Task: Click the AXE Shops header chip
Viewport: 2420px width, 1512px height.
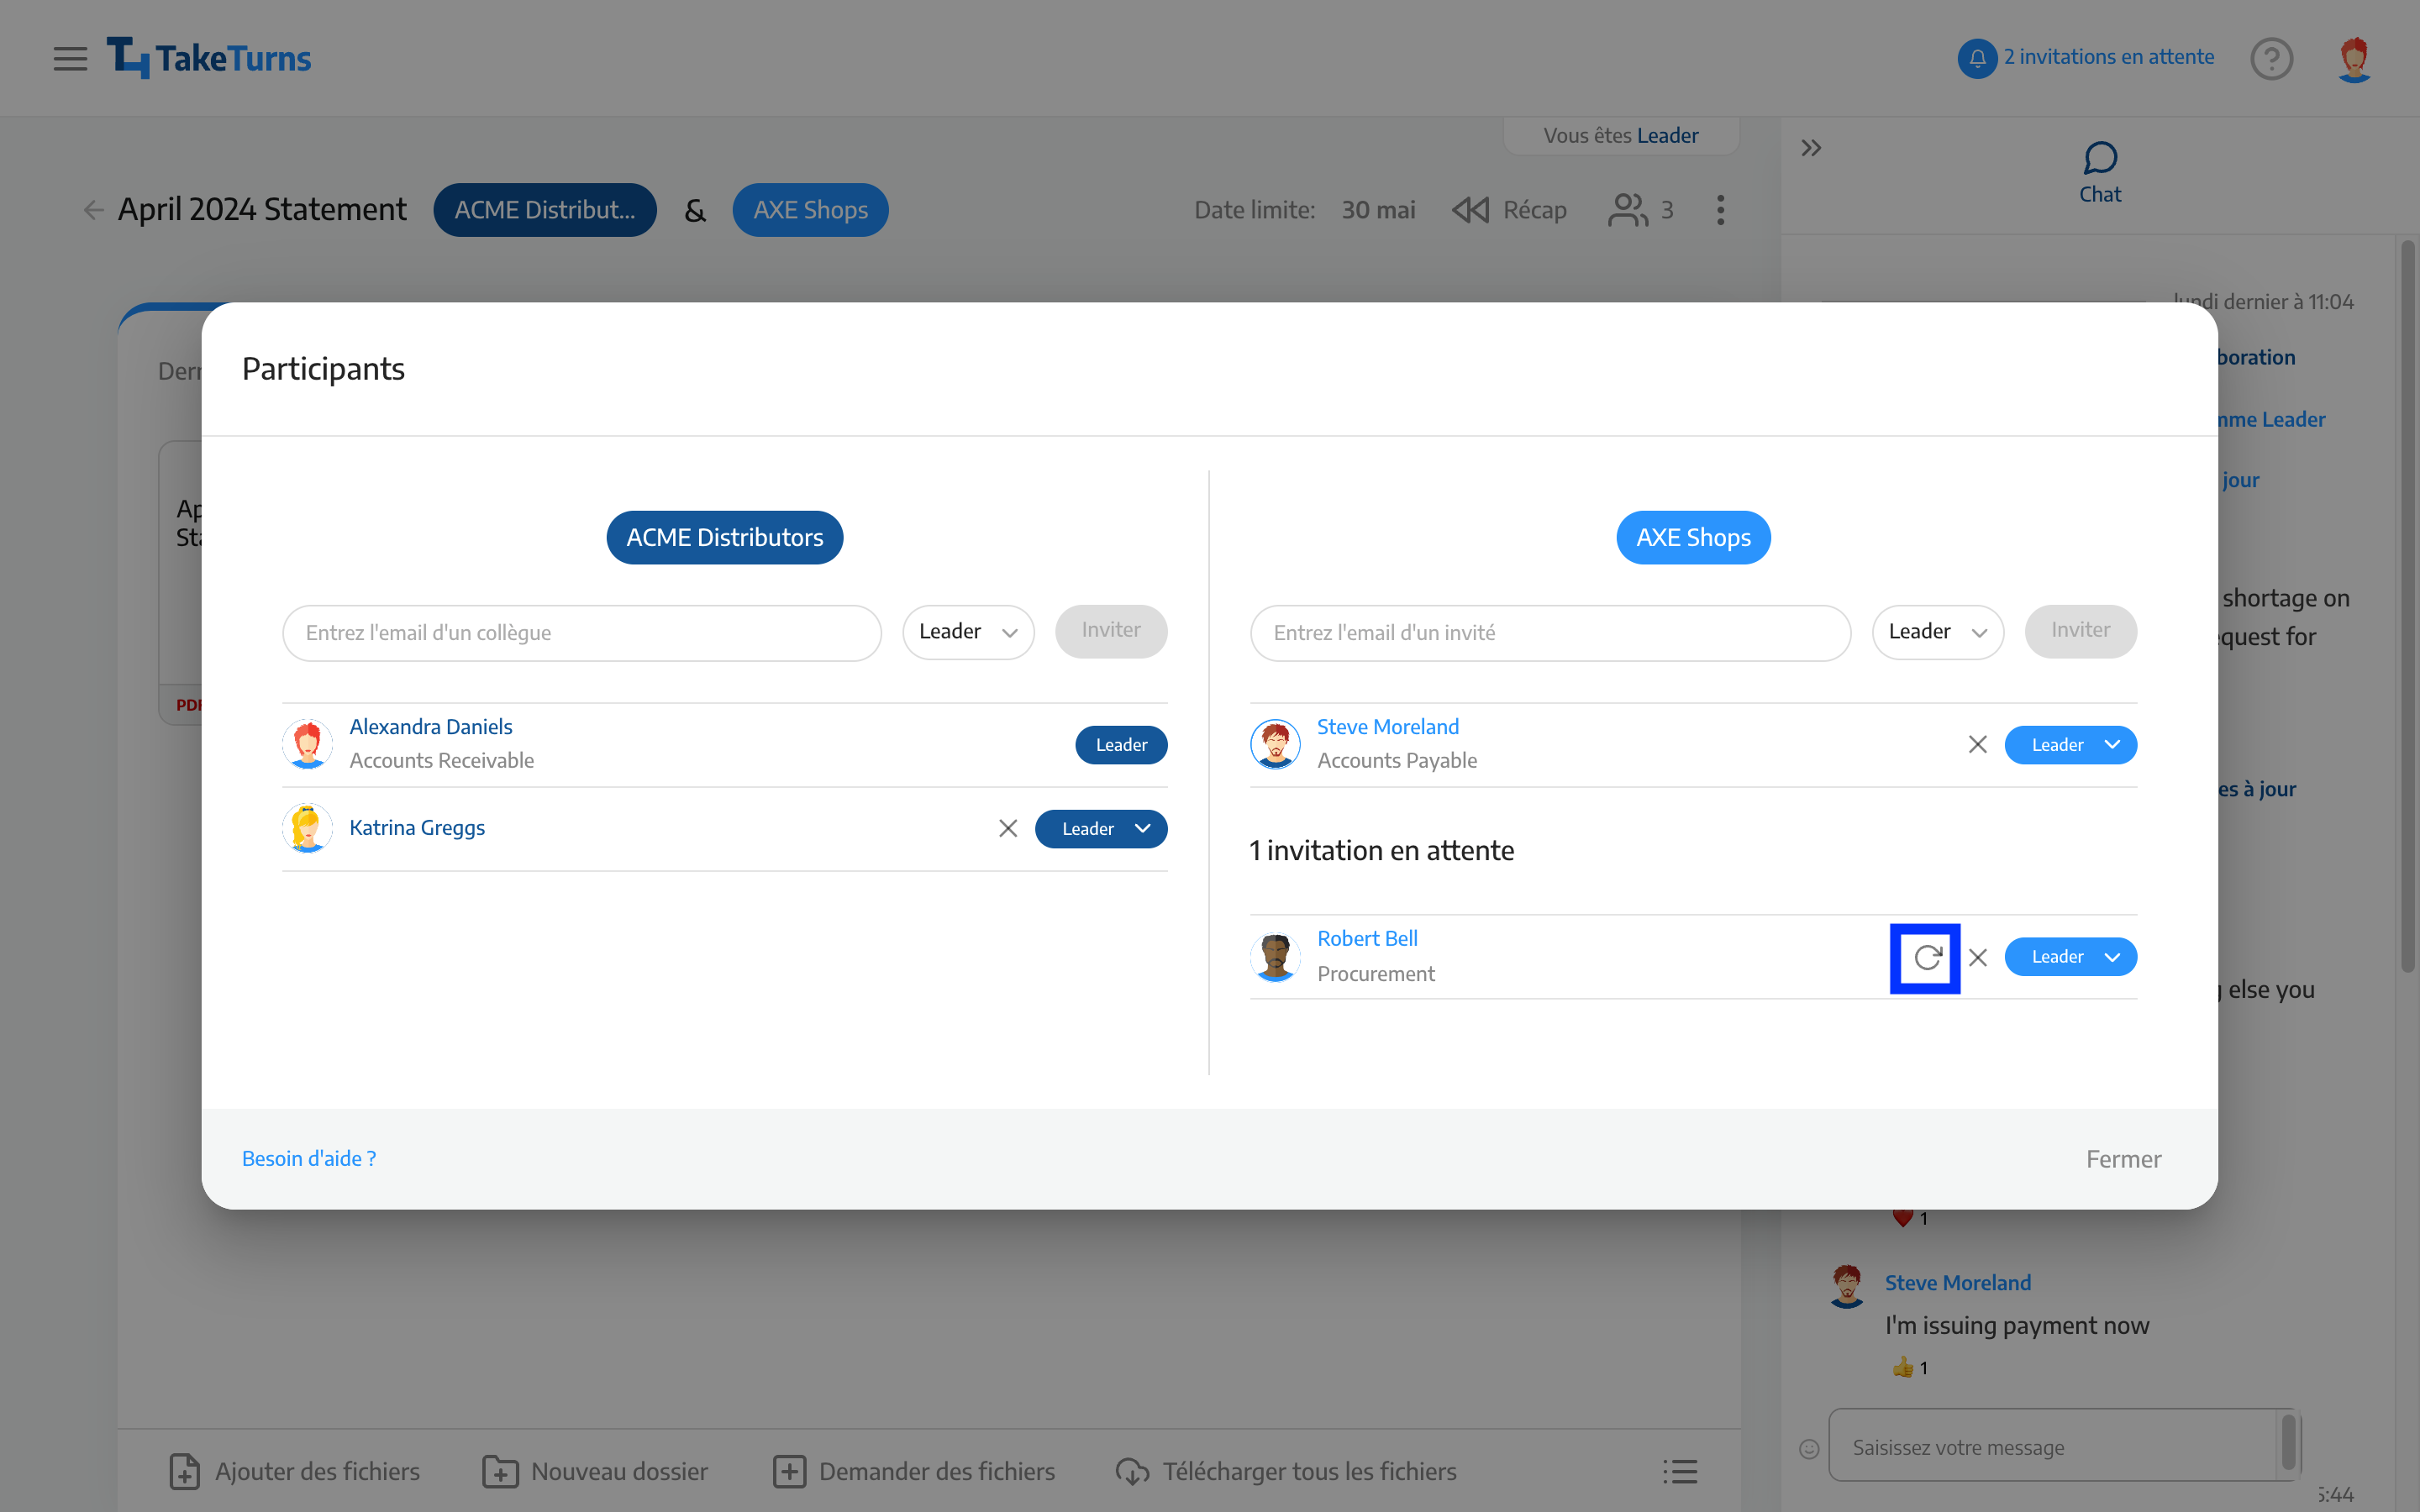Action: [x=810, y=210]
